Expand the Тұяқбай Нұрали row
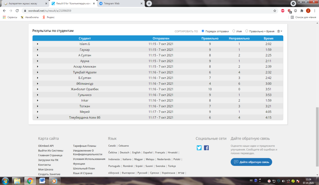319x185 pixels. 38,72
